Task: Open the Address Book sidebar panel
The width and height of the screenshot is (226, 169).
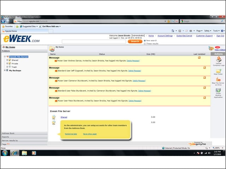Action: click(24, 133)
